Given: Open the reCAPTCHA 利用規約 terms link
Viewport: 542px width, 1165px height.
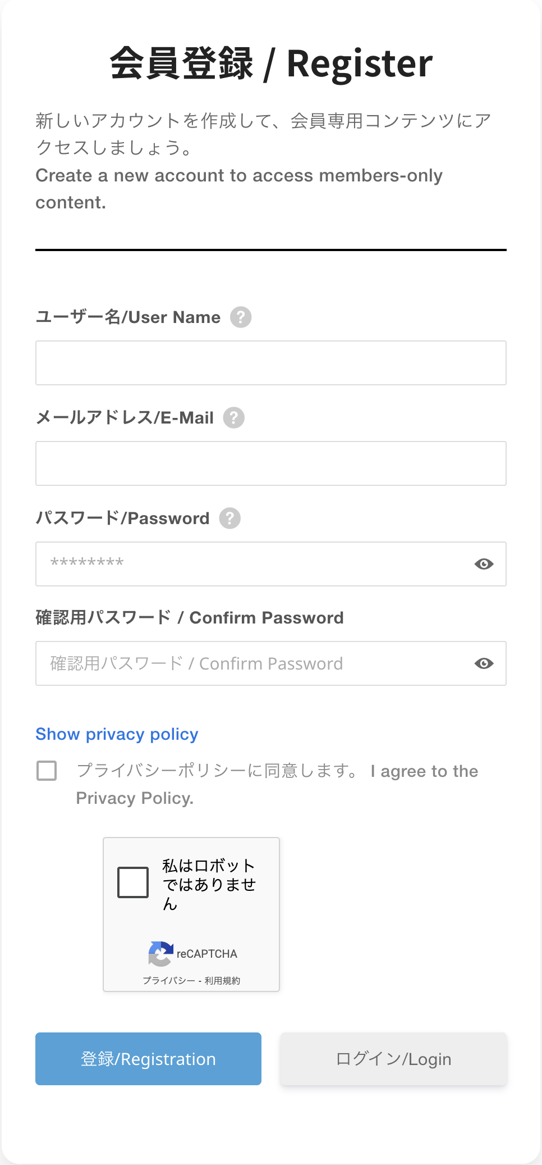Looking at the screenshot, I should click(x=222, y=981).
